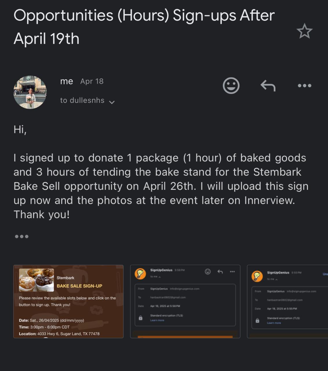Open the SignUpGenius 5:55 PM attachment

coord(287,301)
